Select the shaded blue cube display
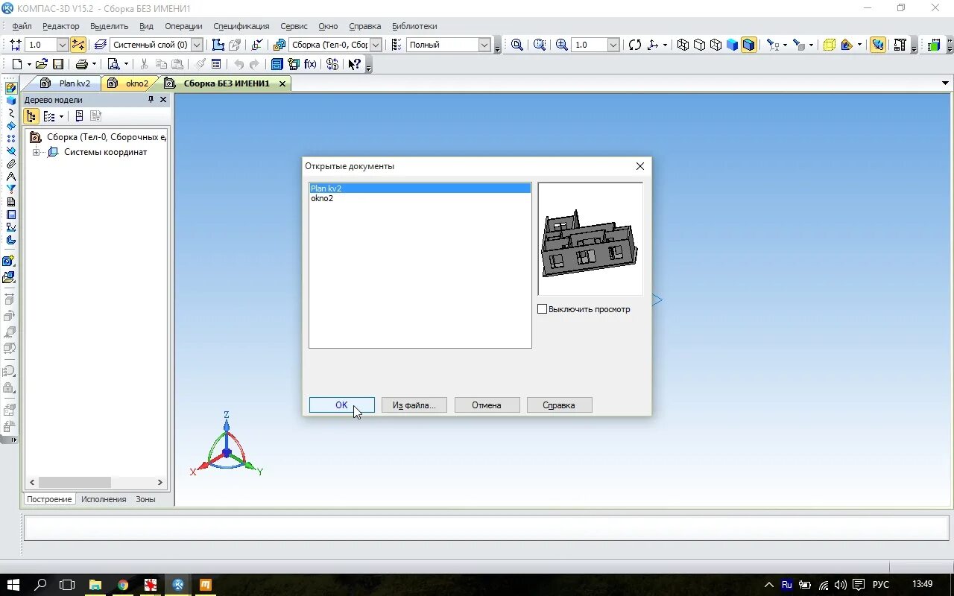The image size is (954, 596). (x=732, y=45)
